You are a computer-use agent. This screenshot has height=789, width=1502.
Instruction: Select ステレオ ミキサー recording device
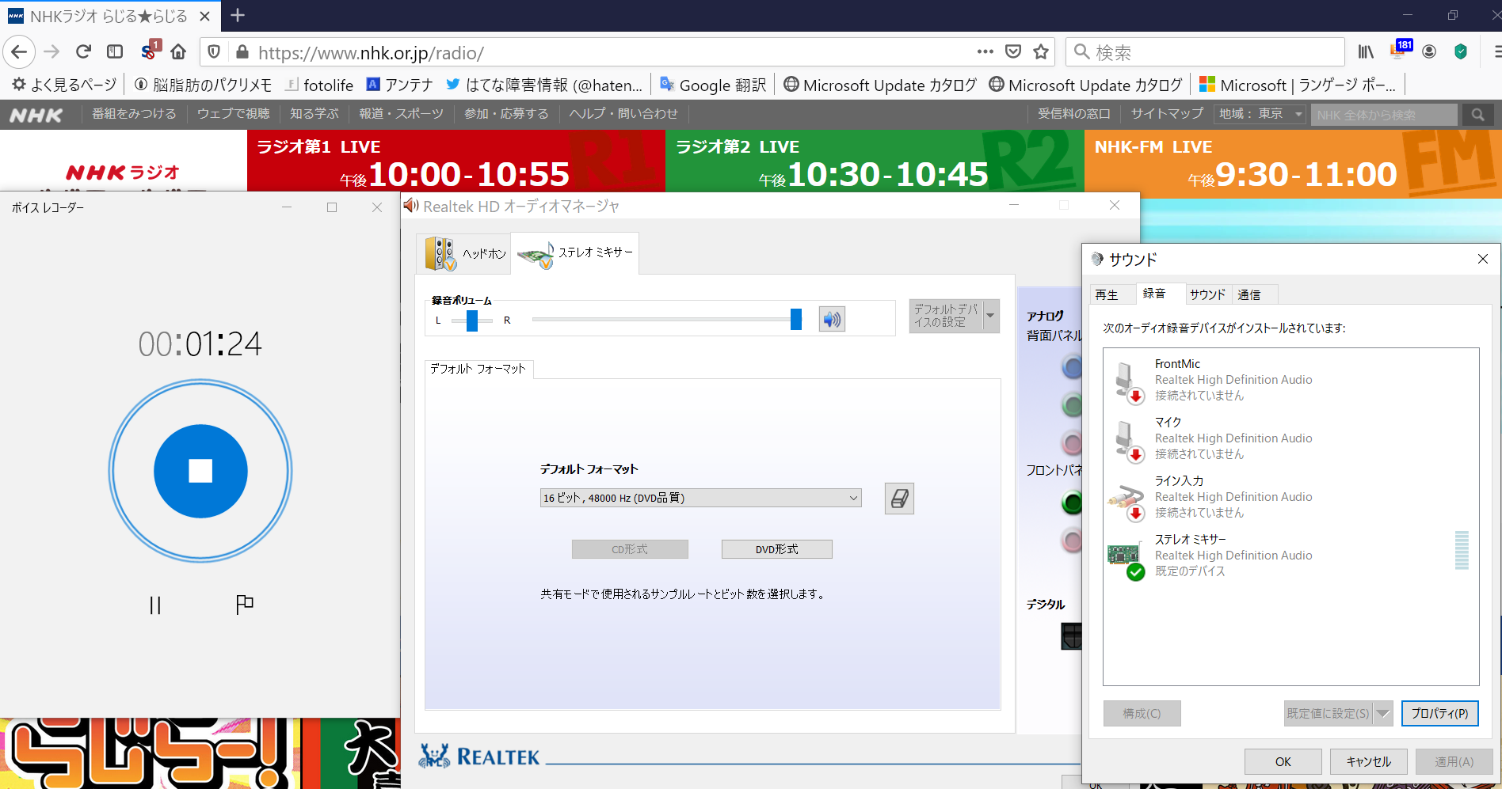coord(1291,556)
